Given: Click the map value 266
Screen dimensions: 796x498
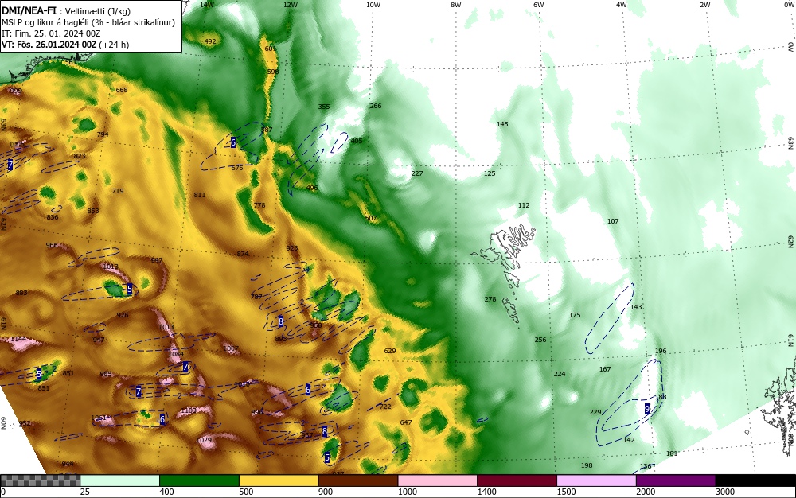Looking at the screenshot, I should point(376,106).
